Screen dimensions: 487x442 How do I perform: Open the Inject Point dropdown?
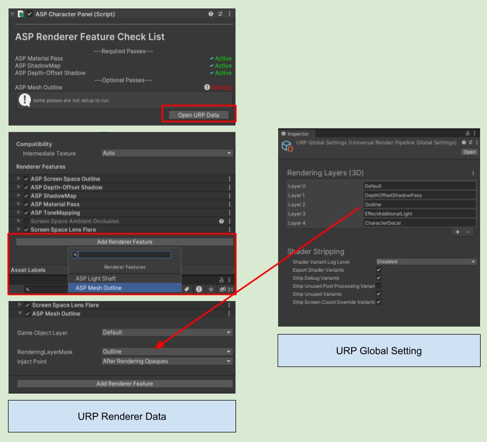click(167, 361)
